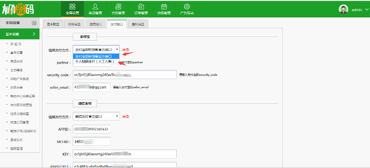Go to 订单管理 camera icon
The width and height of the screenshot is (370, 168).
point(141,7)
